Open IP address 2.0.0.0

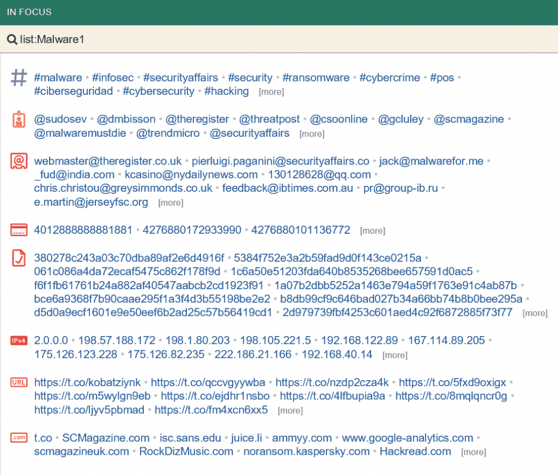(51, 340)
